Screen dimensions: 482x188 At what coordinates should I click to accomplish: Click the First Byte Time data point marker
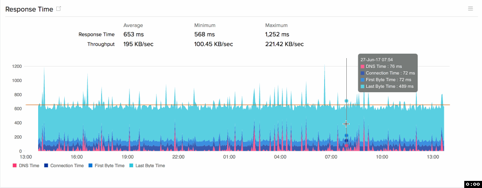click(346, 136)
